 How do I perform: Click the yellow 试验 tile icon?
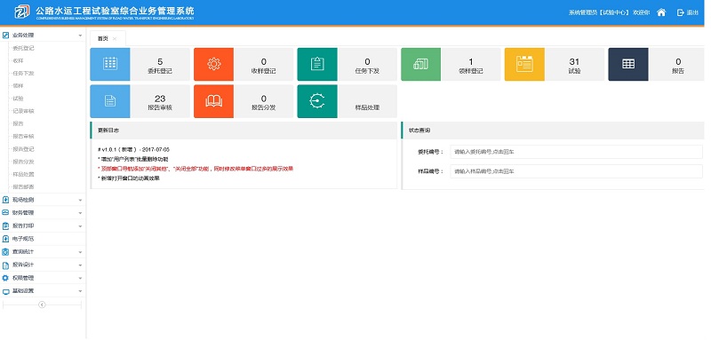click(524, 64)
